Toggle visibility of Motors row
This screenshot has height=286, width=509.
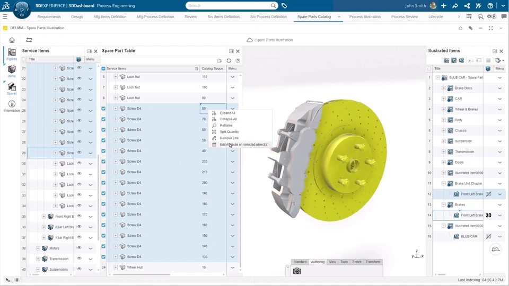pos(79,248)
